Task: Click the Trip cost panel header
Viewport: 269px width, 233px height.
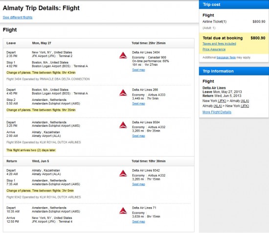Action: tap(234, 4)
